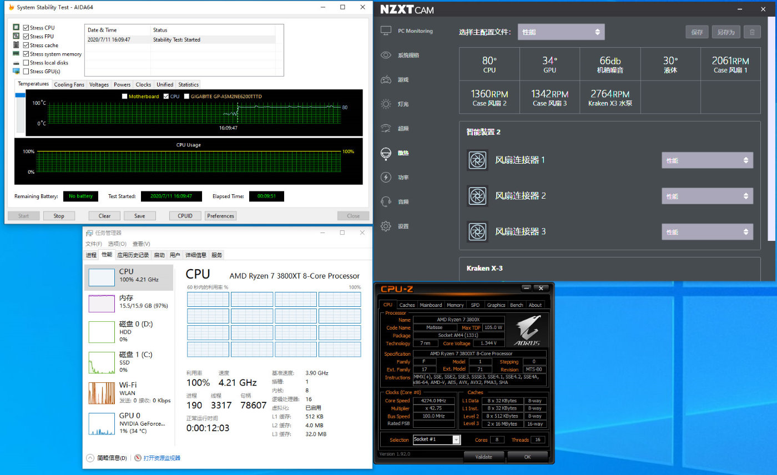Toggle Stress cache checkbox

(26, 46)
